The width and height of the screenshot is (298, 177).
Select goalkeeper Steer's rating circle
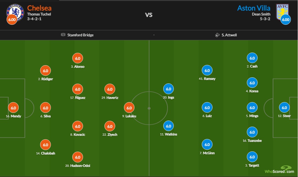click(x=284, y=108)
